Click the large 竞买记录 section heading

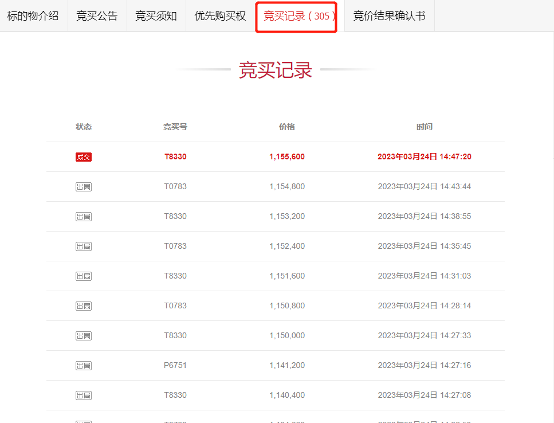click(275, 69)
